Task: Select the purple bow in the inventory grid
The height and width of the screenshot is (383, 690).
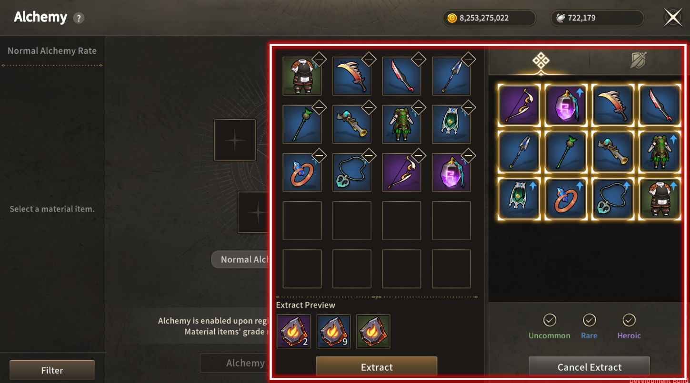Action: tap(519, 105)
